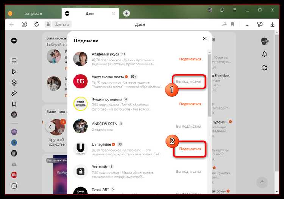The width and height of the screenshot is (284, 199).
Task: Select the Дзен tab
Action: point(90,14)
